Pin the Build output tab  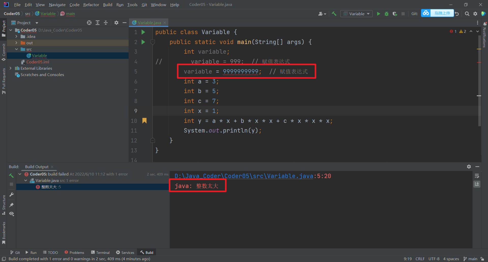(11, 205)
